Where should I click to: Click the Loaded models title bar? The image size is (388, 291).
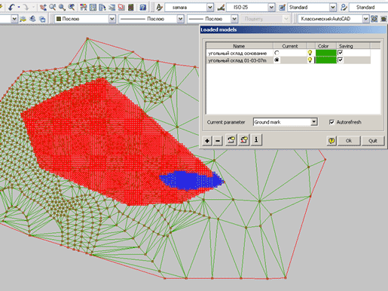point(293,29)
